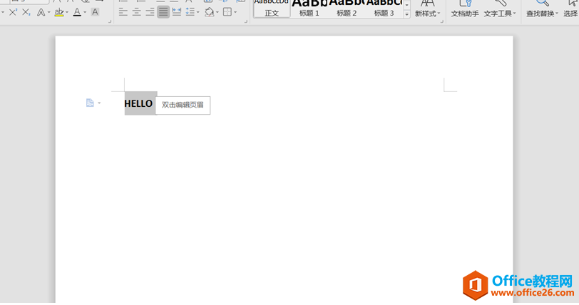Image resolution: width=579 pixels, height=305 pixels.
Task: Expand the full styles gallery list
Action: (x=406, y=14)
